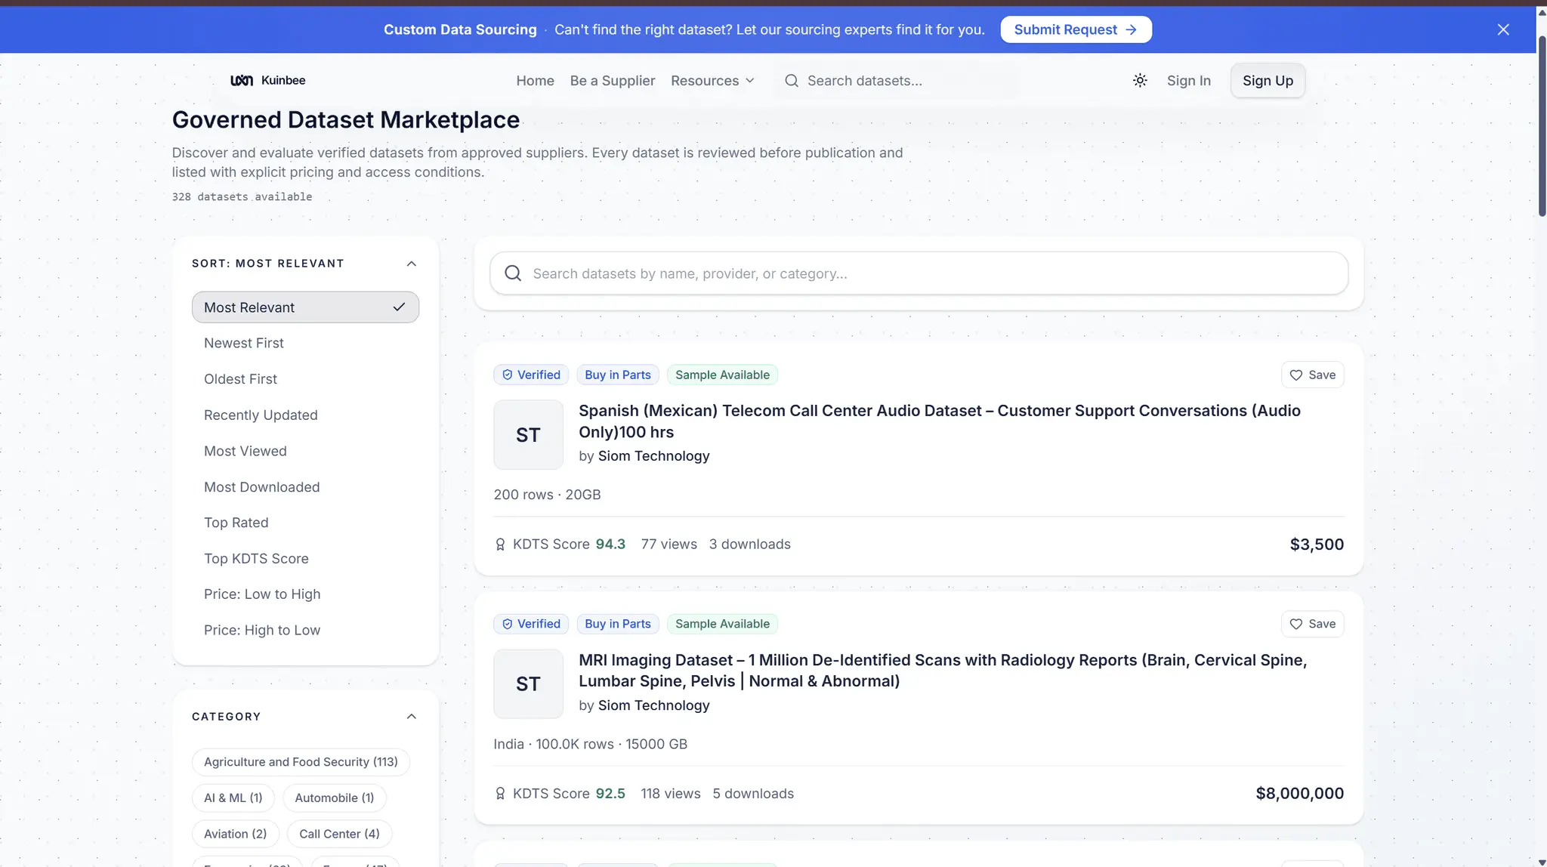1547x867 pixels.
Task: Sort datasets by Oldest First
Action: click(305, 379)
